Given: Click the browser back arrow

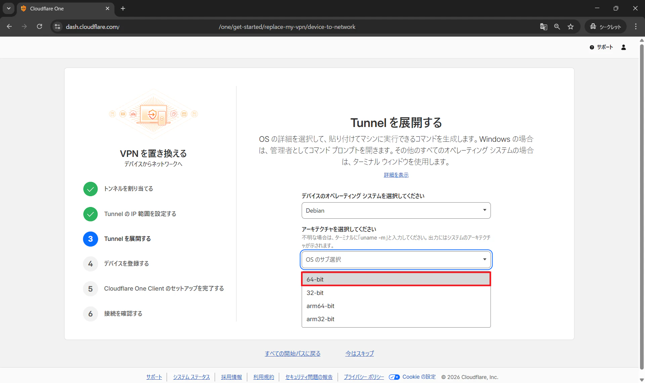Looking at the screenshot, I should [9, 27].
